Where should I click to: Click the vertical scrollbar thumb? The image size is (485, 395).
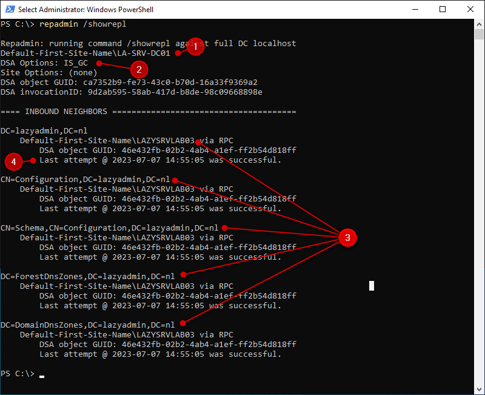[x=479, y=34]
